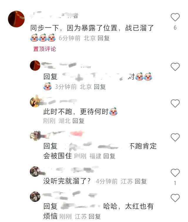The width and height of the screenshot is (188, 222).
Task: Tap the 置顶评论 pinned label
Action: click(45, 49)
